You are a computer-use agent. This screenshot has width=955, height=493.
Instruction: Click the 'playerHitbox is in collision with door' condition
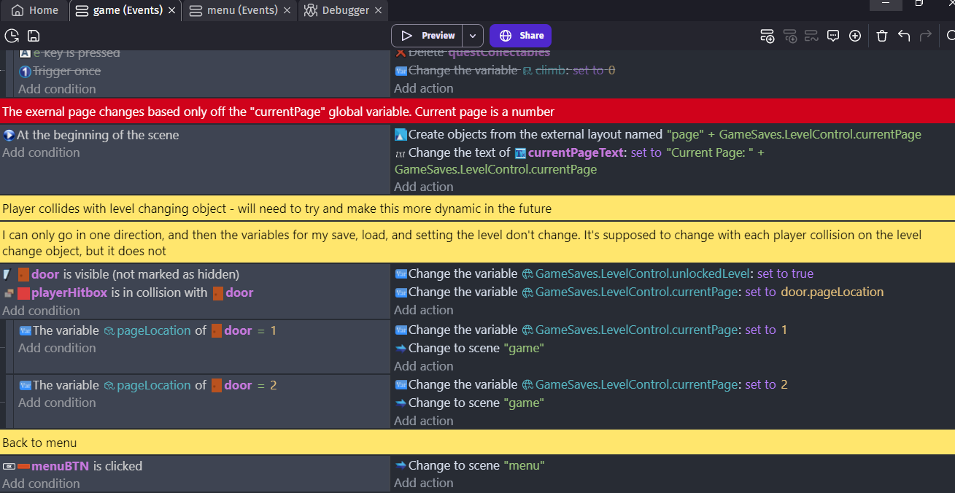coord(128,292)
